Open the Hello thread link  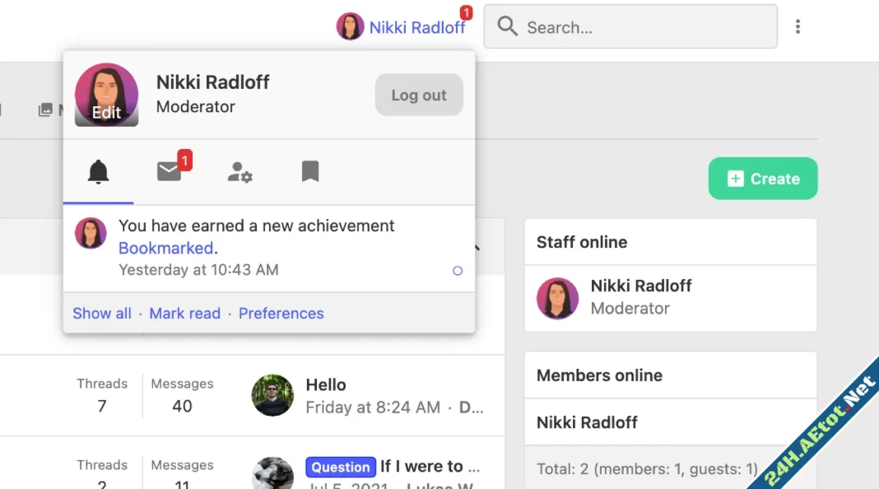point(326,384)
